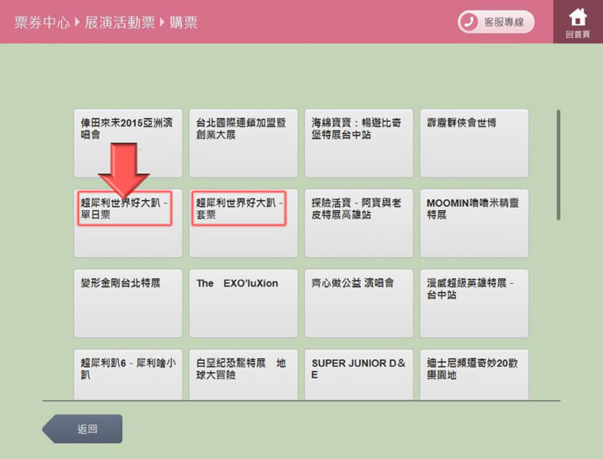Pick 海綿寶寶 暢遊比奇堡特展台中站 tile
The height and width of the screenshot is (459, 603).
358,142
